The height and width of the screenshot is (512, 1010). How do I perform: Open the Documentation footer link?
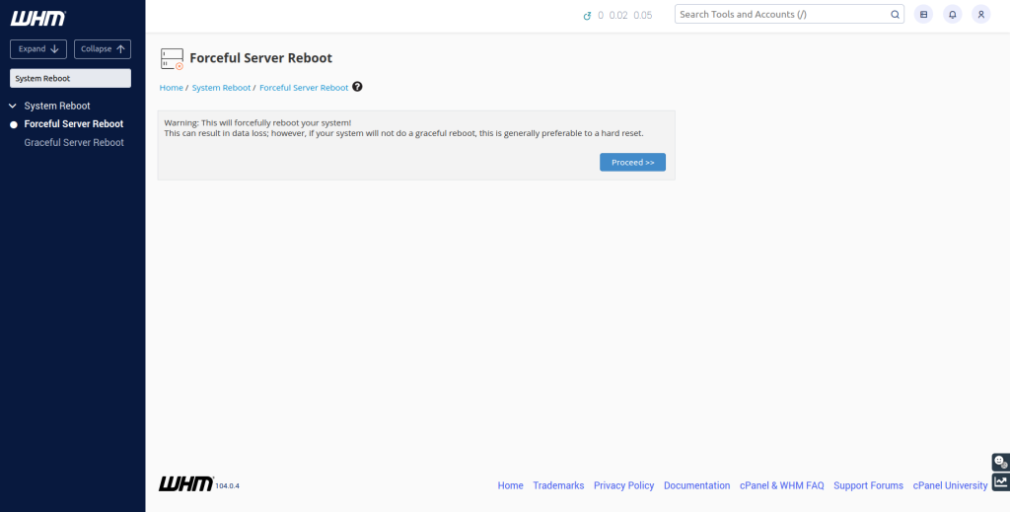[x=696, y=485]
